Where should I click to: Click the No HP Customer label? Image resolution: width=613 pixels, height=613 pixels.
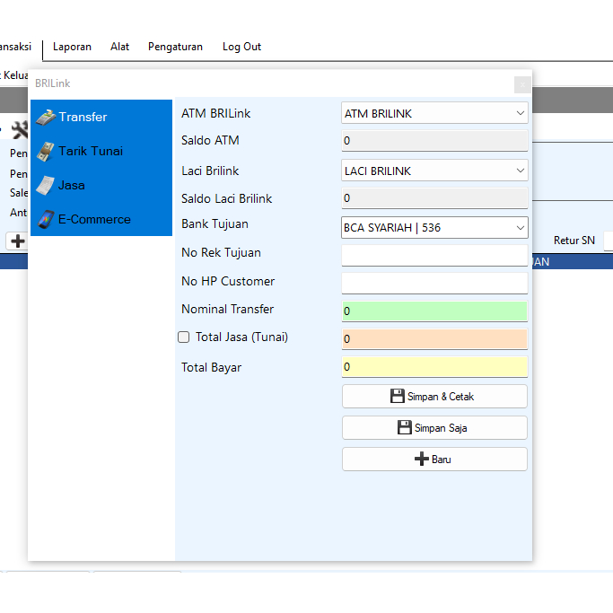coord(228,281)
